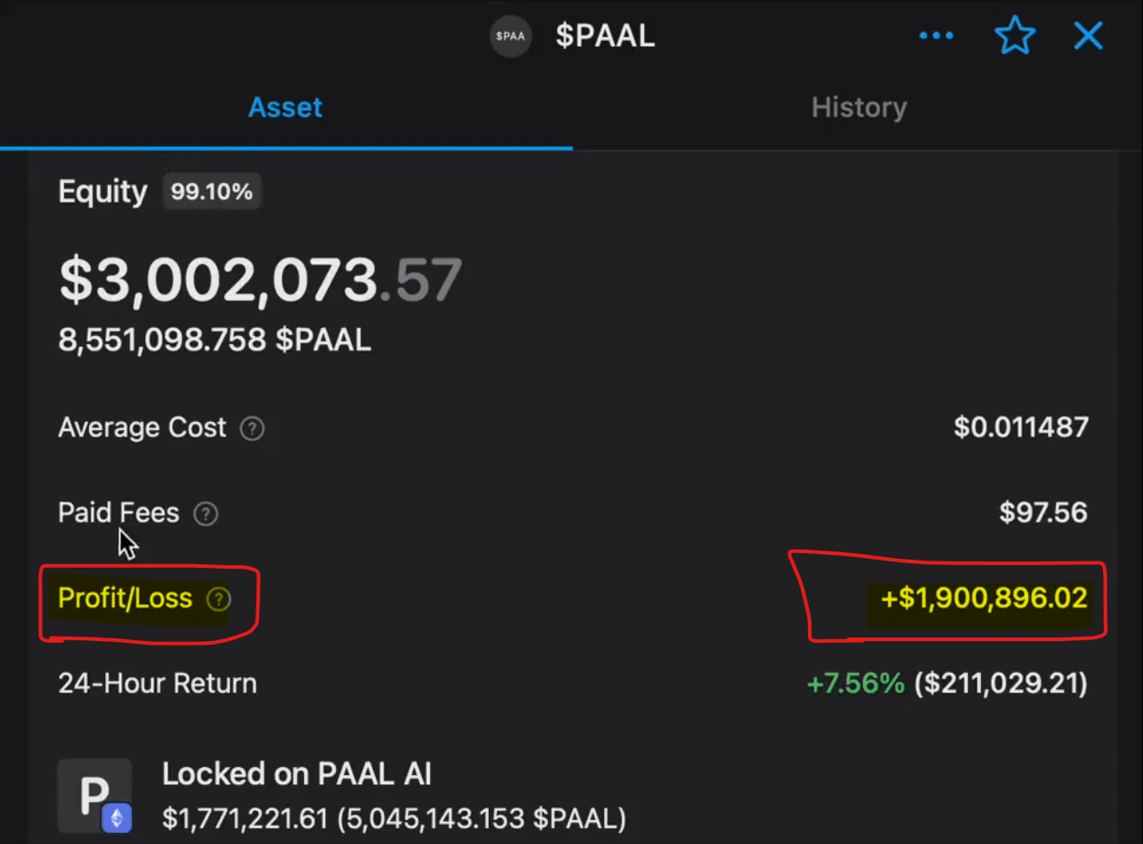The height and width of the screenshot is (844, 1143).
Task: Click the Equity 99.10% badge
Action: [x=212, y=192]
